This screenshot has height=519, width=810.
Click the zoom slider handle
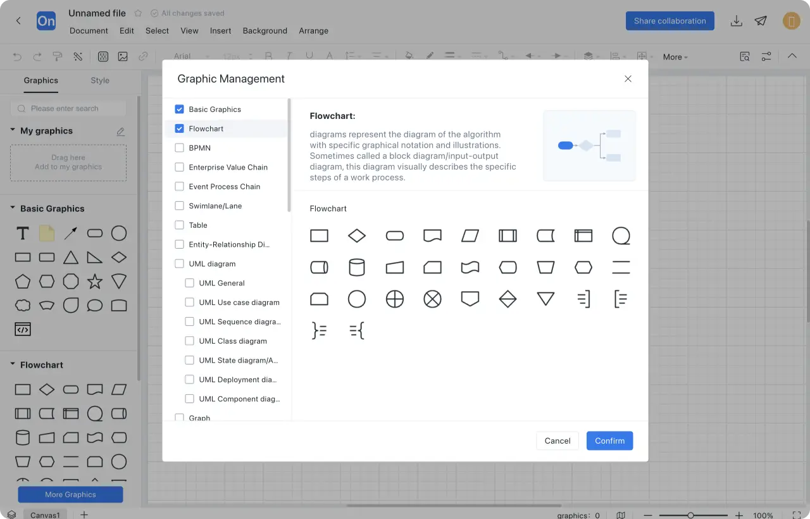(690, 515)
